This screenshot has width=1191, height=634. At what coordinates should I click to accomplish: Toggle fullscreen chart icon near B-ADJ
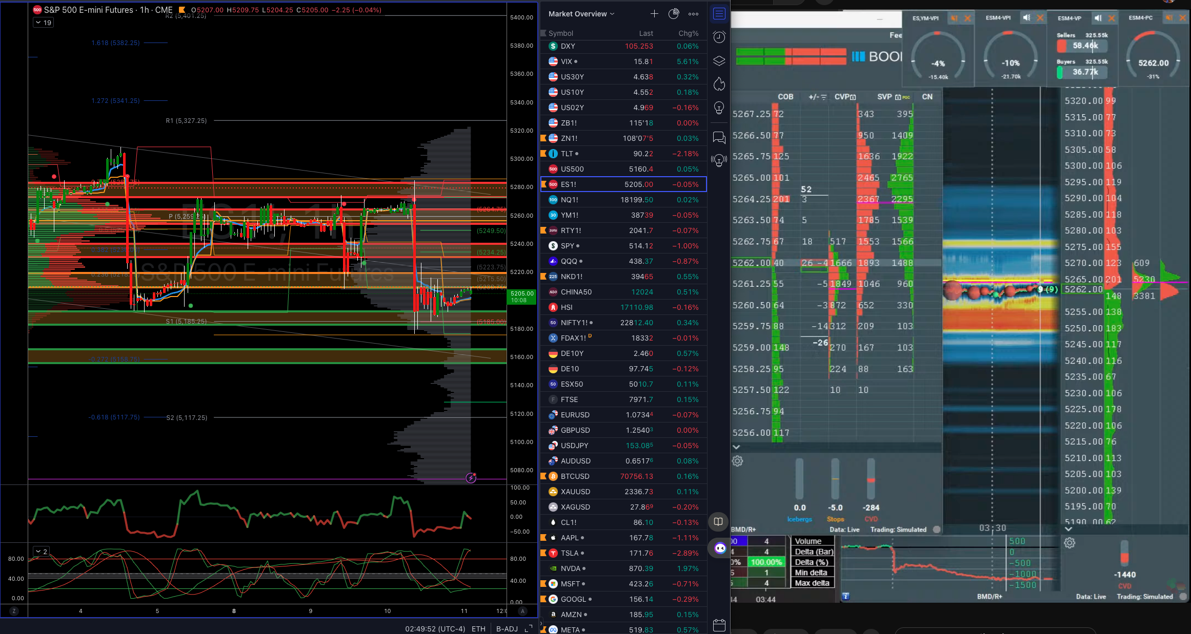point(529,628)
